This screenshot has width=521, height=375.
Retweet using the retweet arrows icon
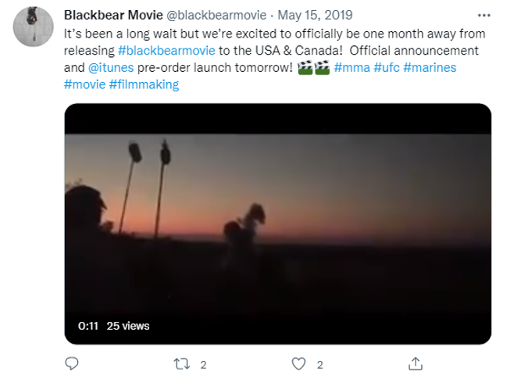(182, 364)
